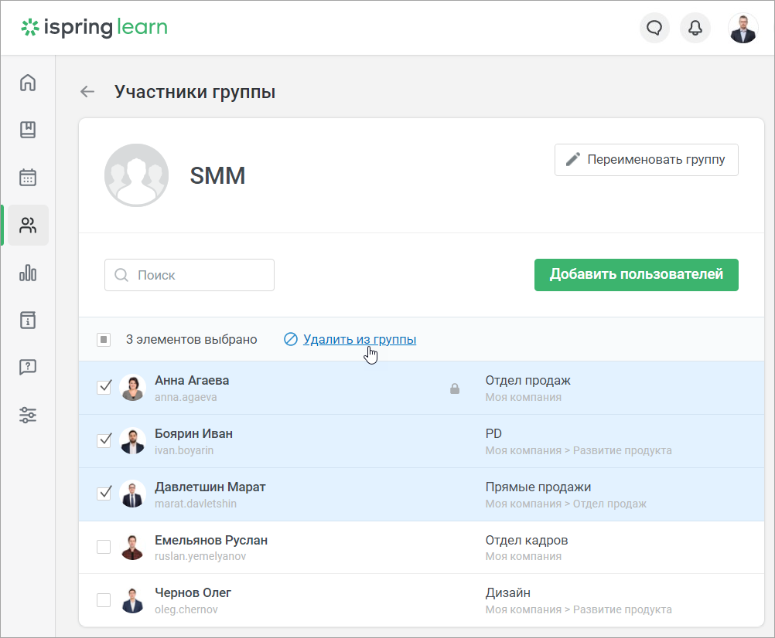Go to Home in the sidebar
The width and height of the screenshot is (775, 638).
tap(28, 83)
